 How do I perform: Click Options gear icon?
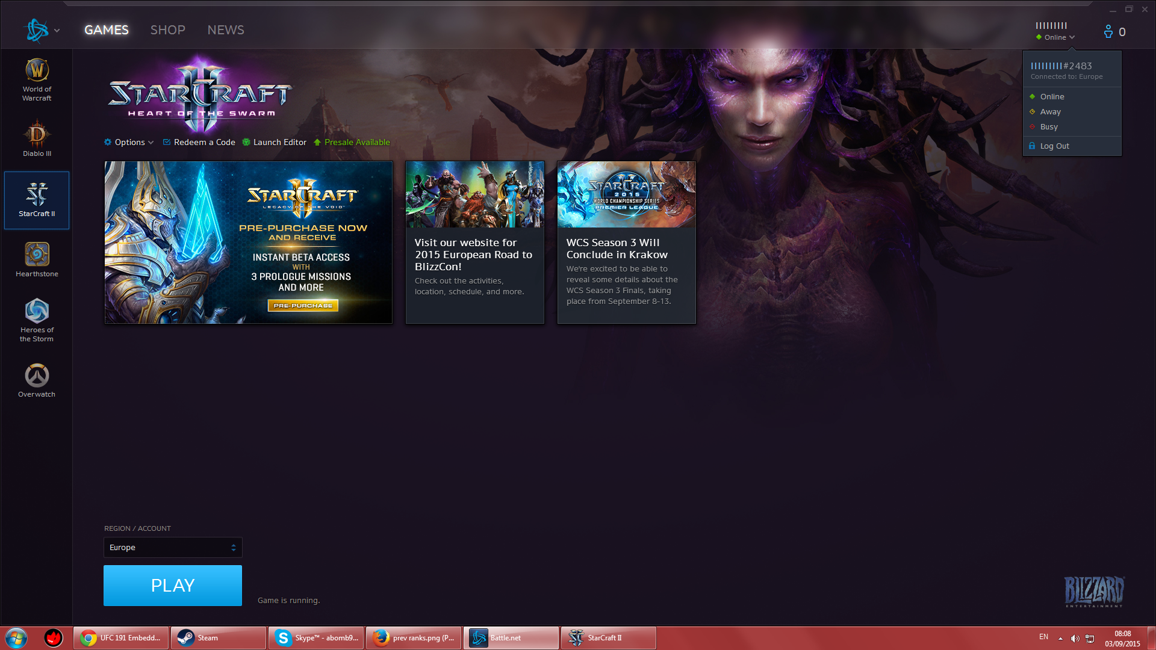click(108, 142)
